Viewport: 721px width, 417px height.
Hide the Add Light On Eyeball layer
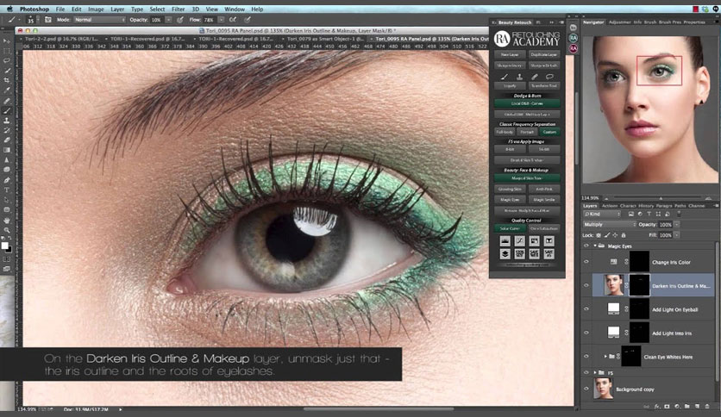tap(586, 309)
